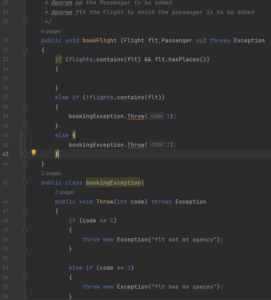271x300 pixels.
Task: Click the highlighted opening brace after else on line 41
Action: pos(74,135)
